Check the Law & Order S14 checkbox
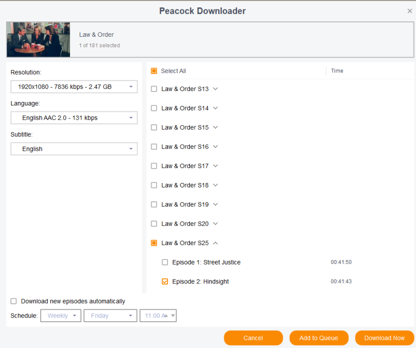Screen dimensions: 416x348 [154, 108]
